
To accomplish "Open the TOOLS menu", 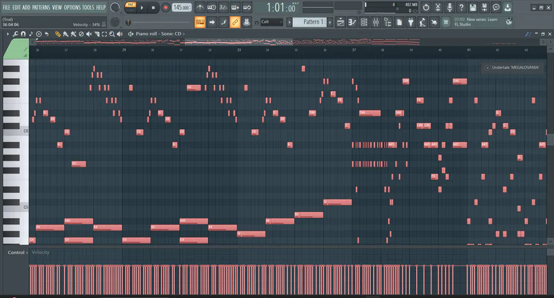I will tap(88, 7).
